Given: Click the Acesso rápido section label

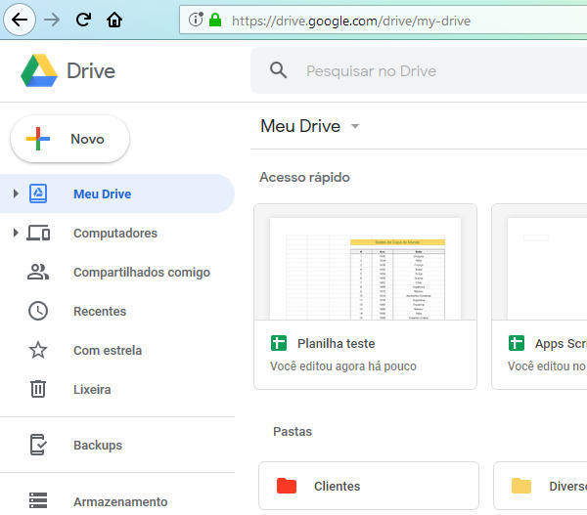Looking at the screenshot, I should 304,177.
